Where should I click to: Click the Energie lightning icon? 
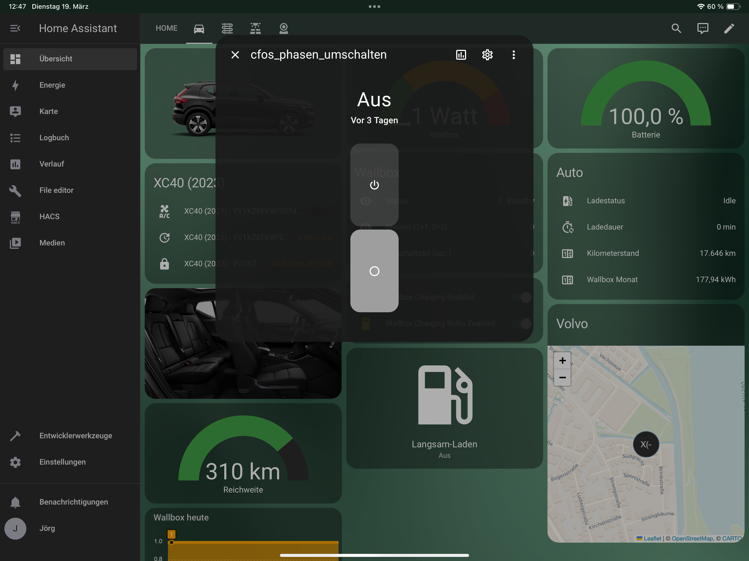pos(15,85)
